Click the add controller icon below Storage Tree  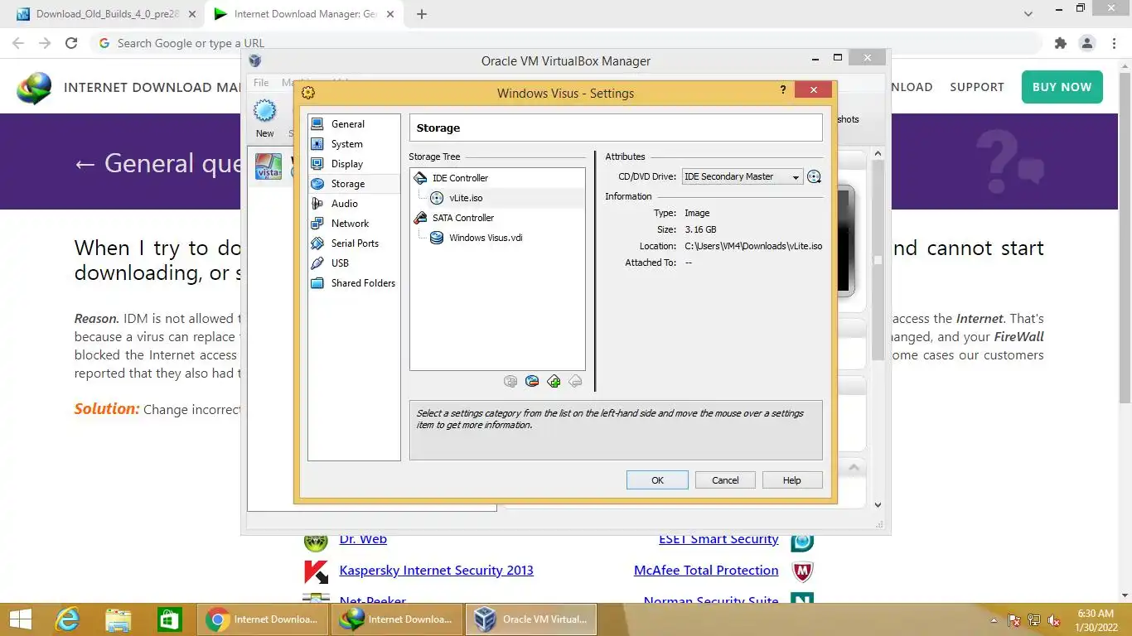[x=510, y=381]
